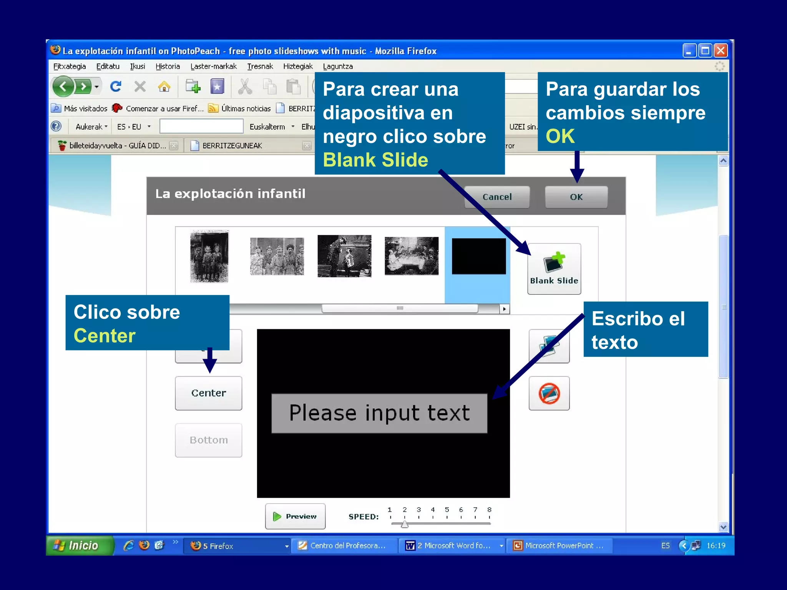Viewport: 787px width, 590px height.
Task: Open the Hiztegiak menu
Action: (298, 66)
